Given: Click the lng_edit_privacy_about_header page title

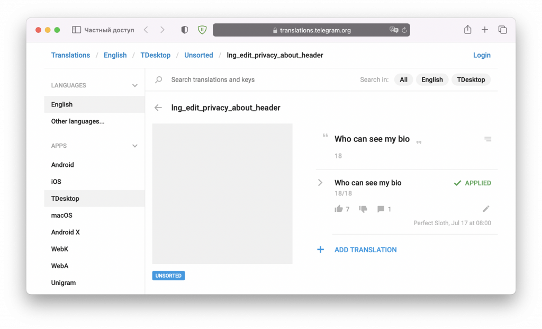Looking at the screenshot, I should pyautogui.click(x=225, y=108).
